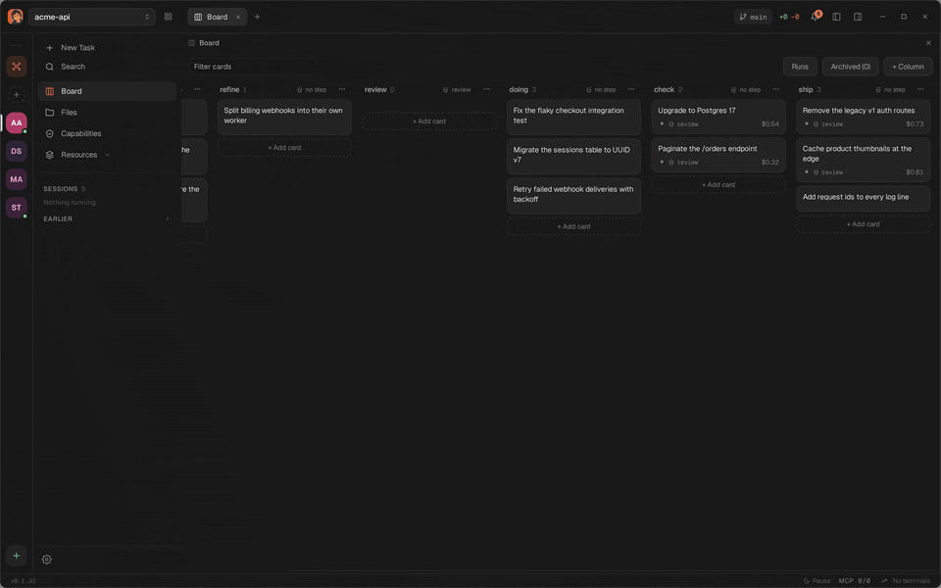This screenshot has height=588, width=941.
Task: Toggle the left sidebar panel icon
Action: coord(836,17)
